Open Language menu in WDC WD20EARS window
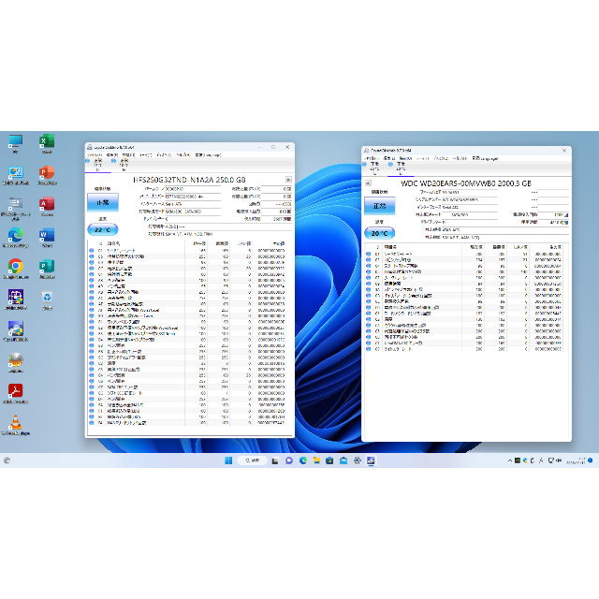599x599 pixels. 485,158
